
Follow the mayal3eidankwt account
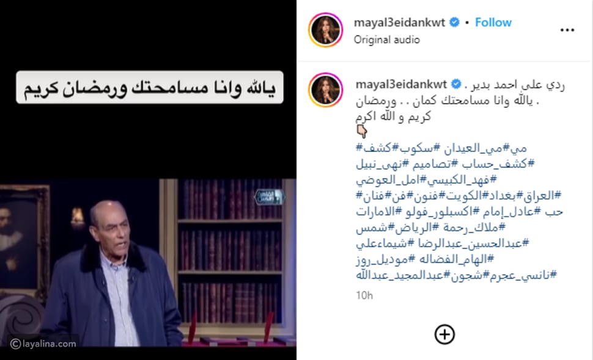[x=493, y=23]
